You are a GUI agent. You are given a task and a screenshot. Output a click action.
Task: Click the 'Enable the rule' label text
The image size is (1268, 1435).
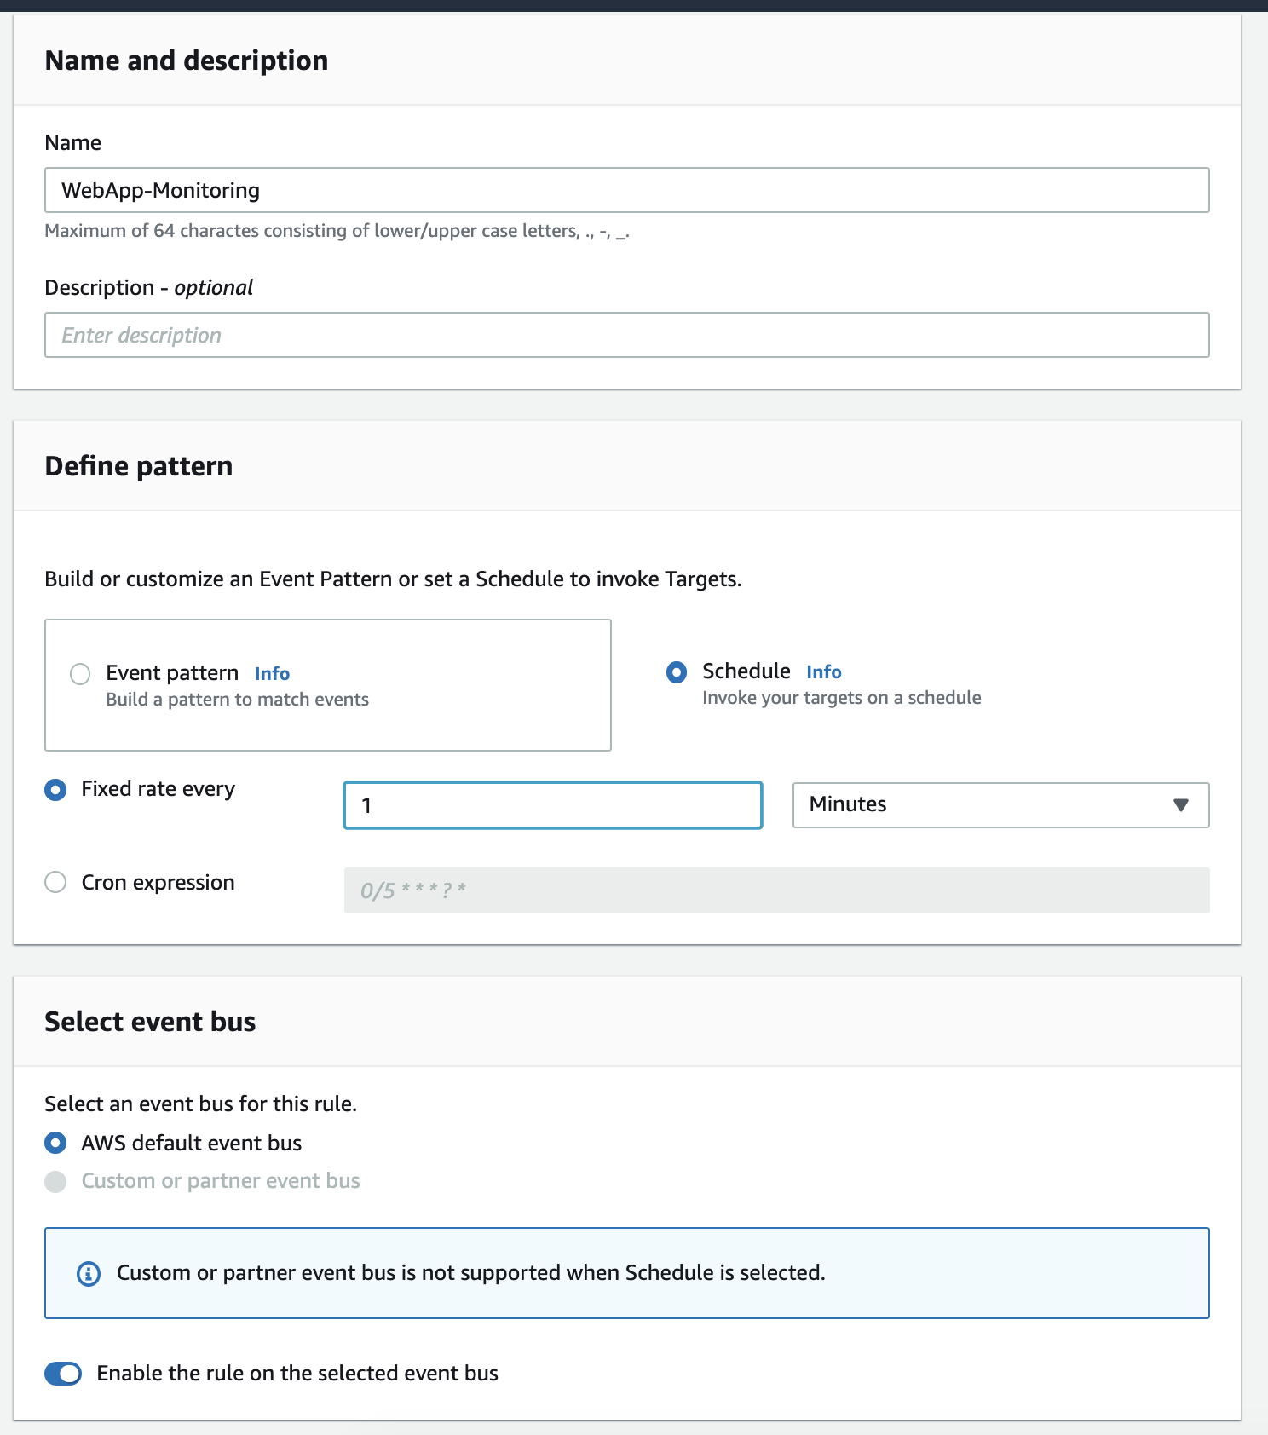pyautogui.click(x=297, y=1374)
